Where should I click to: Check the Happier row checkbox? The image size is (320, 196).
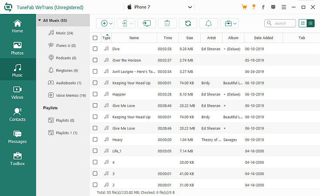click(95, 94)
